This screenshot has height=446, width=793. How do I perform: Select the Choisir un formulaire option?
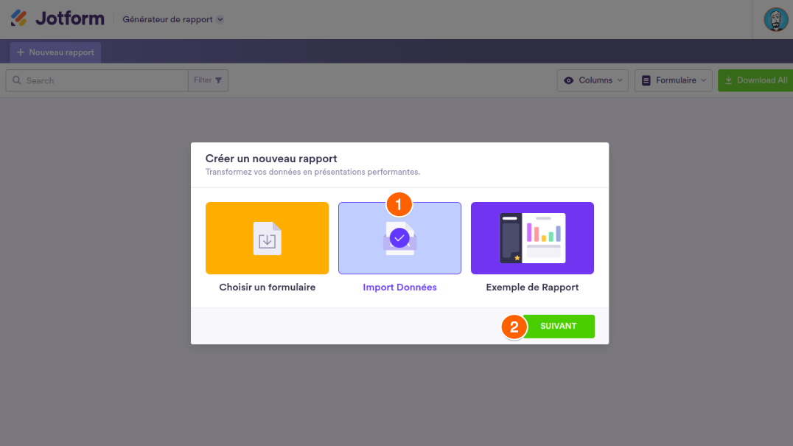click(267, 288)
